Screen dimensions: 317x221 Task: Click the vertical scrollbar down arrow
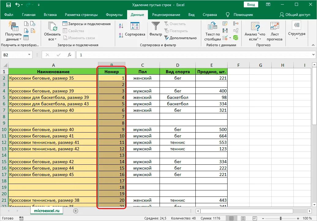point(314,205)
